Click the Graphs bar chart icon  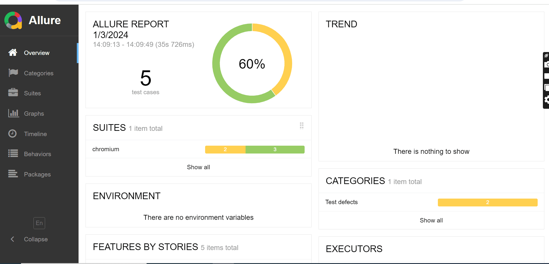[13, 113]
